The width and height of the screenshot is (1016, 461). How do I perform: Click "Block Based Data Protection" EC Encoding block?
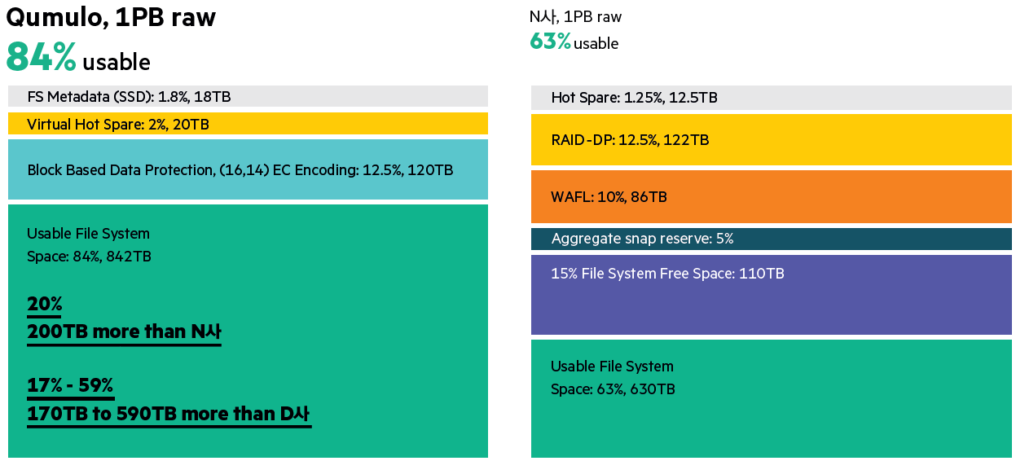coord(248,169)
